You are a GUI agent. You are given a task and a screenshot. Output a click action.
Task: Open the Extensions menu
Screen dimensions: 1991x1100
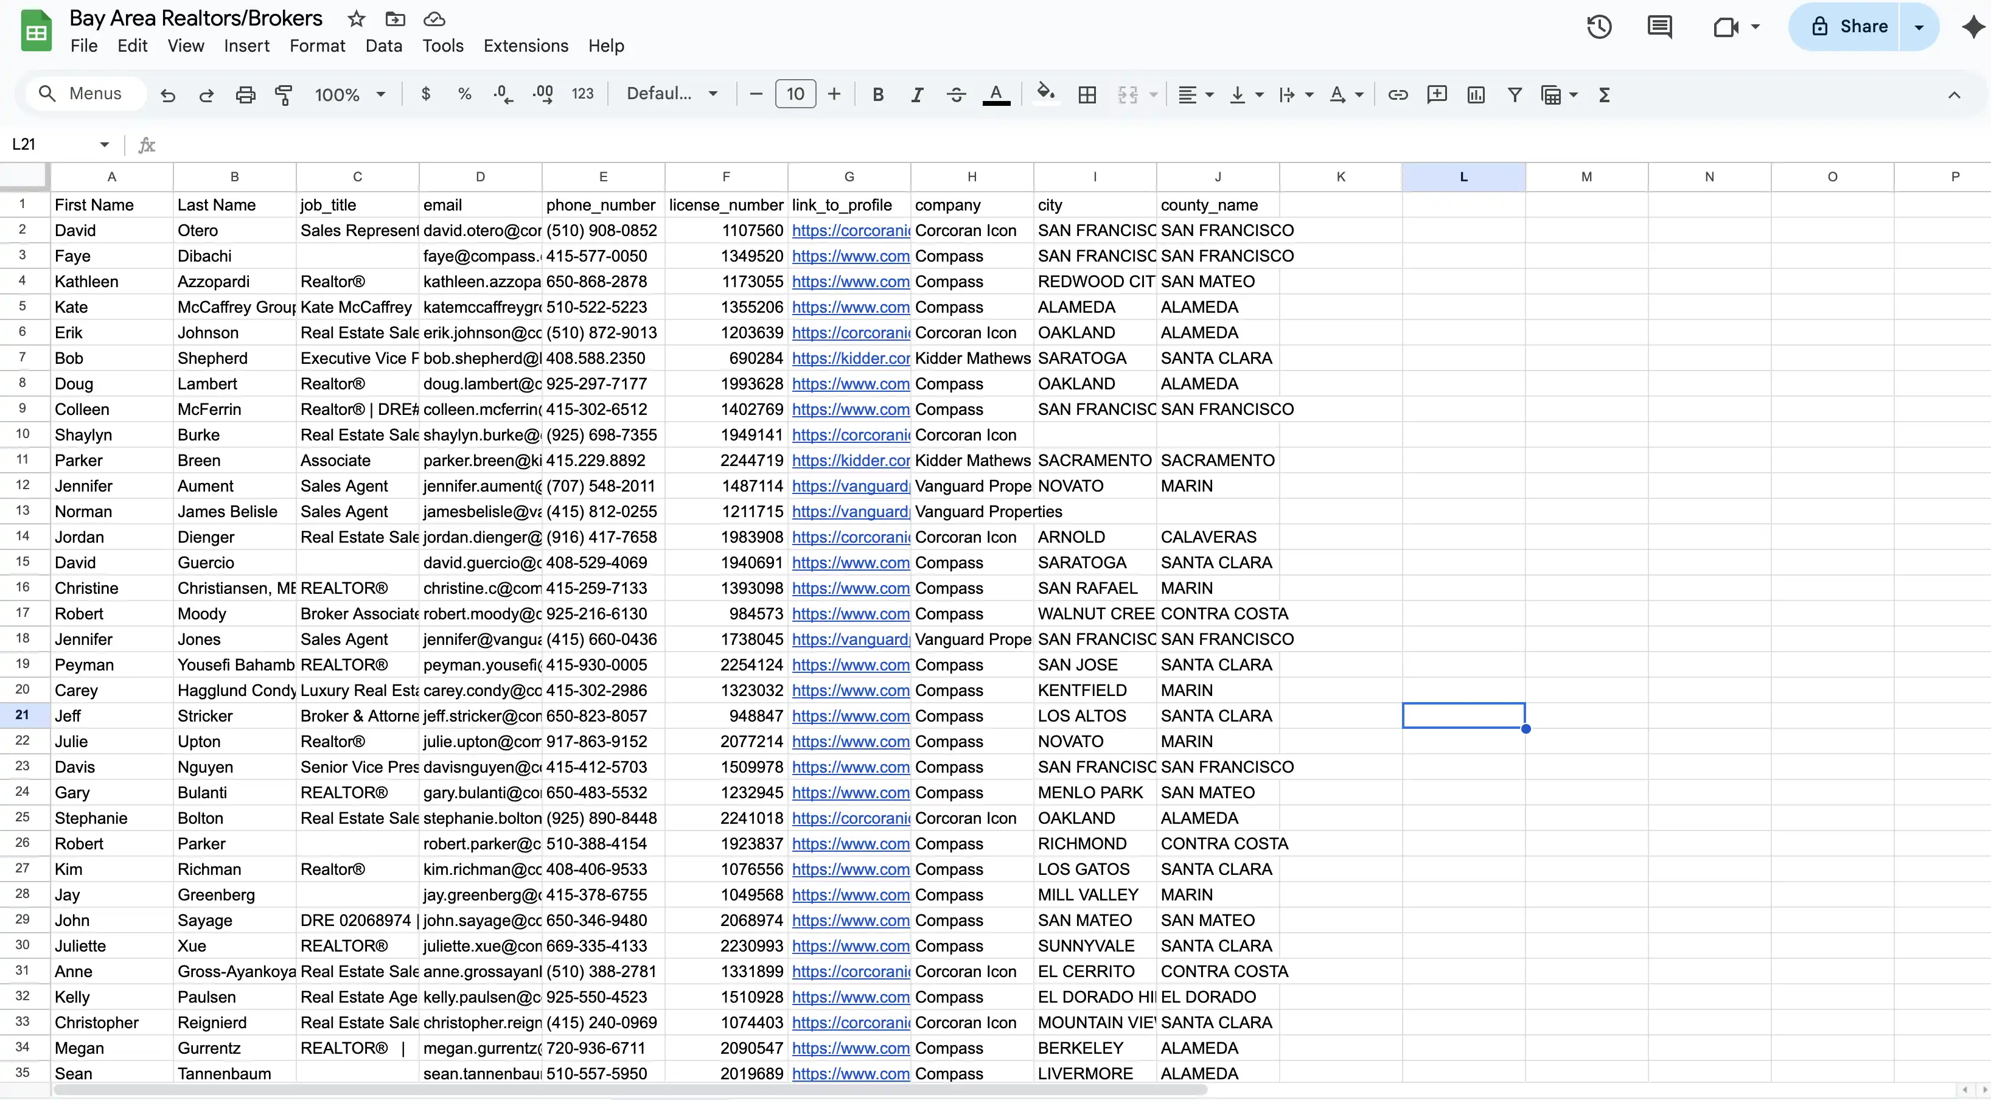pyautogui.click(x=526, y=46)
